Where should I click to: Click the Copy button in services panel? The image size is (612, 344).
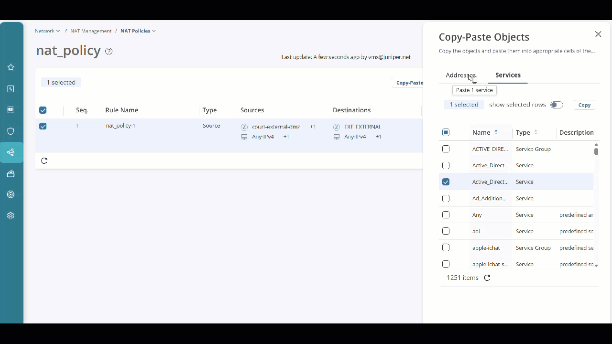click(584, 105)
